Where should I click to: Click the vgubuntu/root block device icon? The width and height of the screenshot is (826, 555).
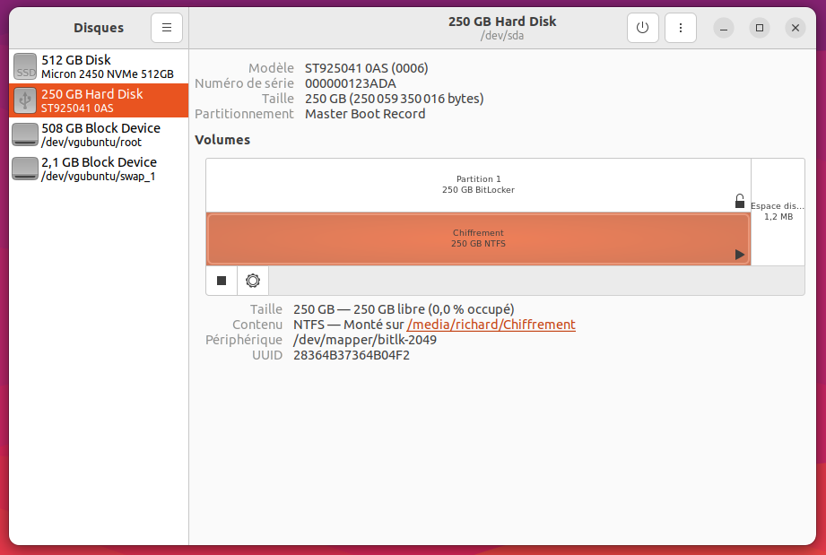(25, 134)
